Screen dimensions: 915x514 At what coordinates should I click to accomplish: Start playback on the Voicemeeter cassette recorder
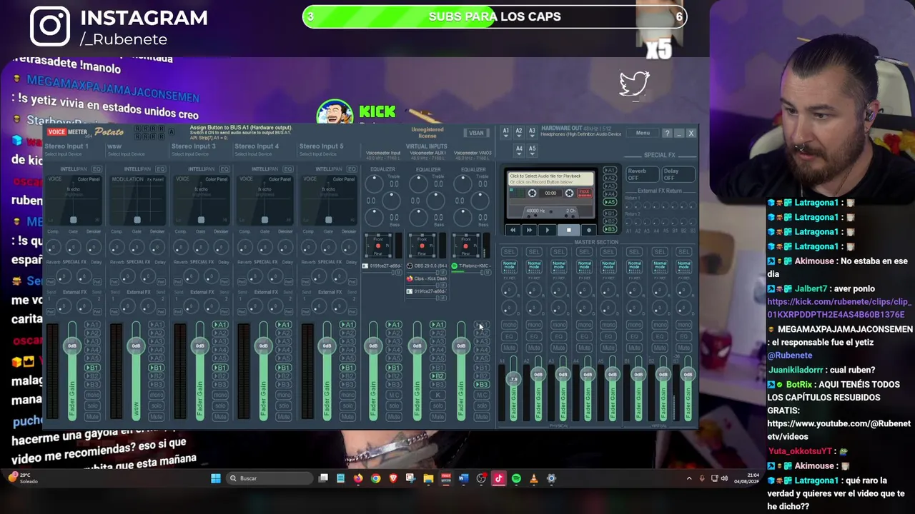pyautogui.click(x=548, y=230)
